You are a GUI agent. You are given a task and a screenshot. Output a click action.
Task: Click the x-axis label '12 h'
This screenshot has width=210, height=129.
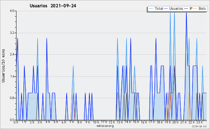coord(112,122)
